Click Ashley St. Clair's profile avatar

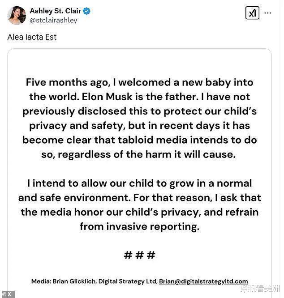pos(17,16)
